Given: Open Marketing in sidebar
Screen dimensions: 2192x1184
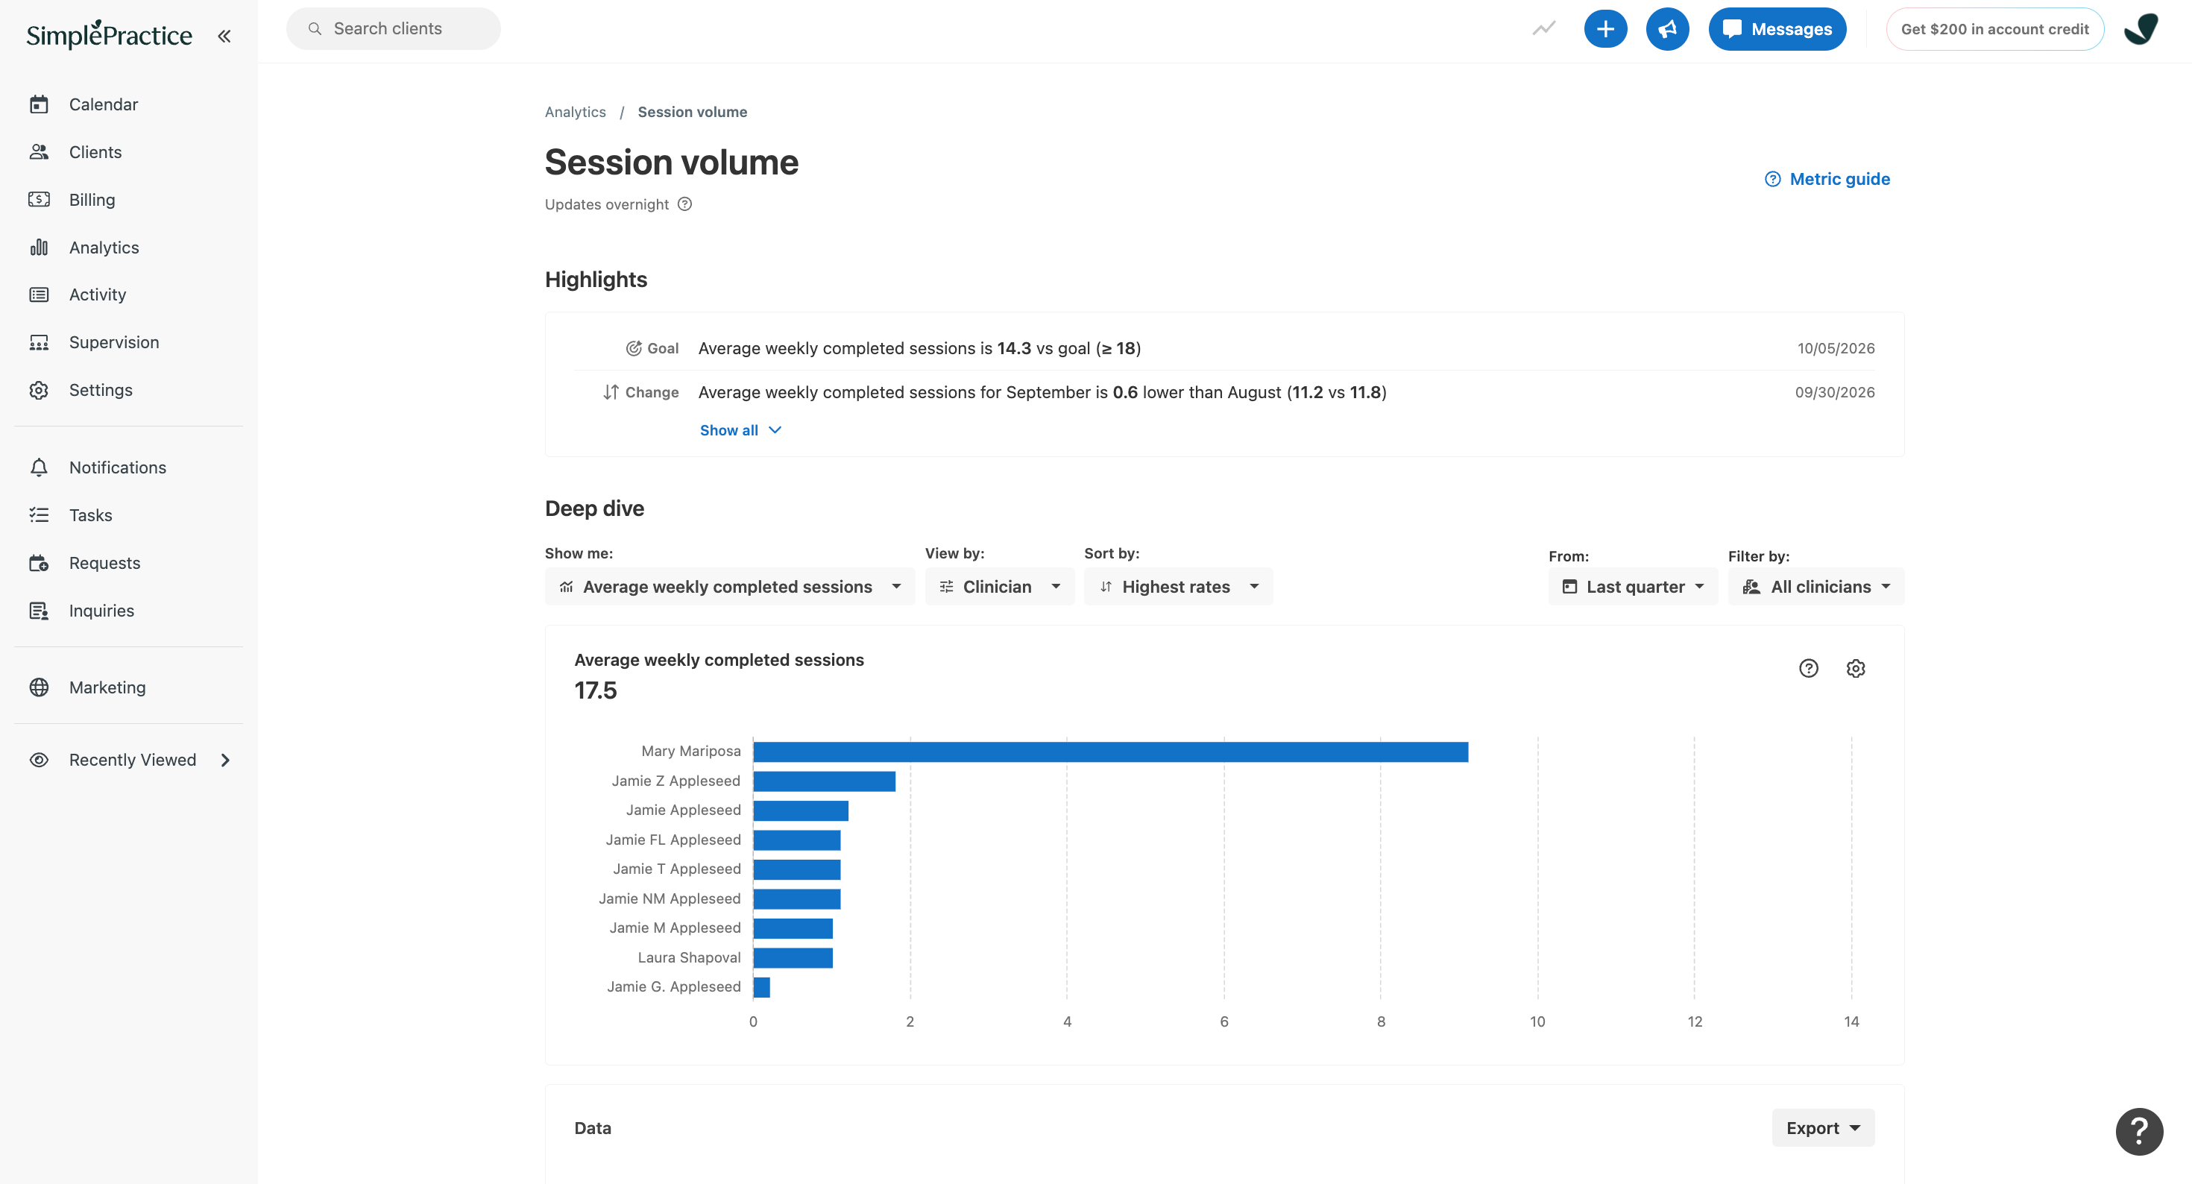Looking at the screenshot, I should (107, 687).
